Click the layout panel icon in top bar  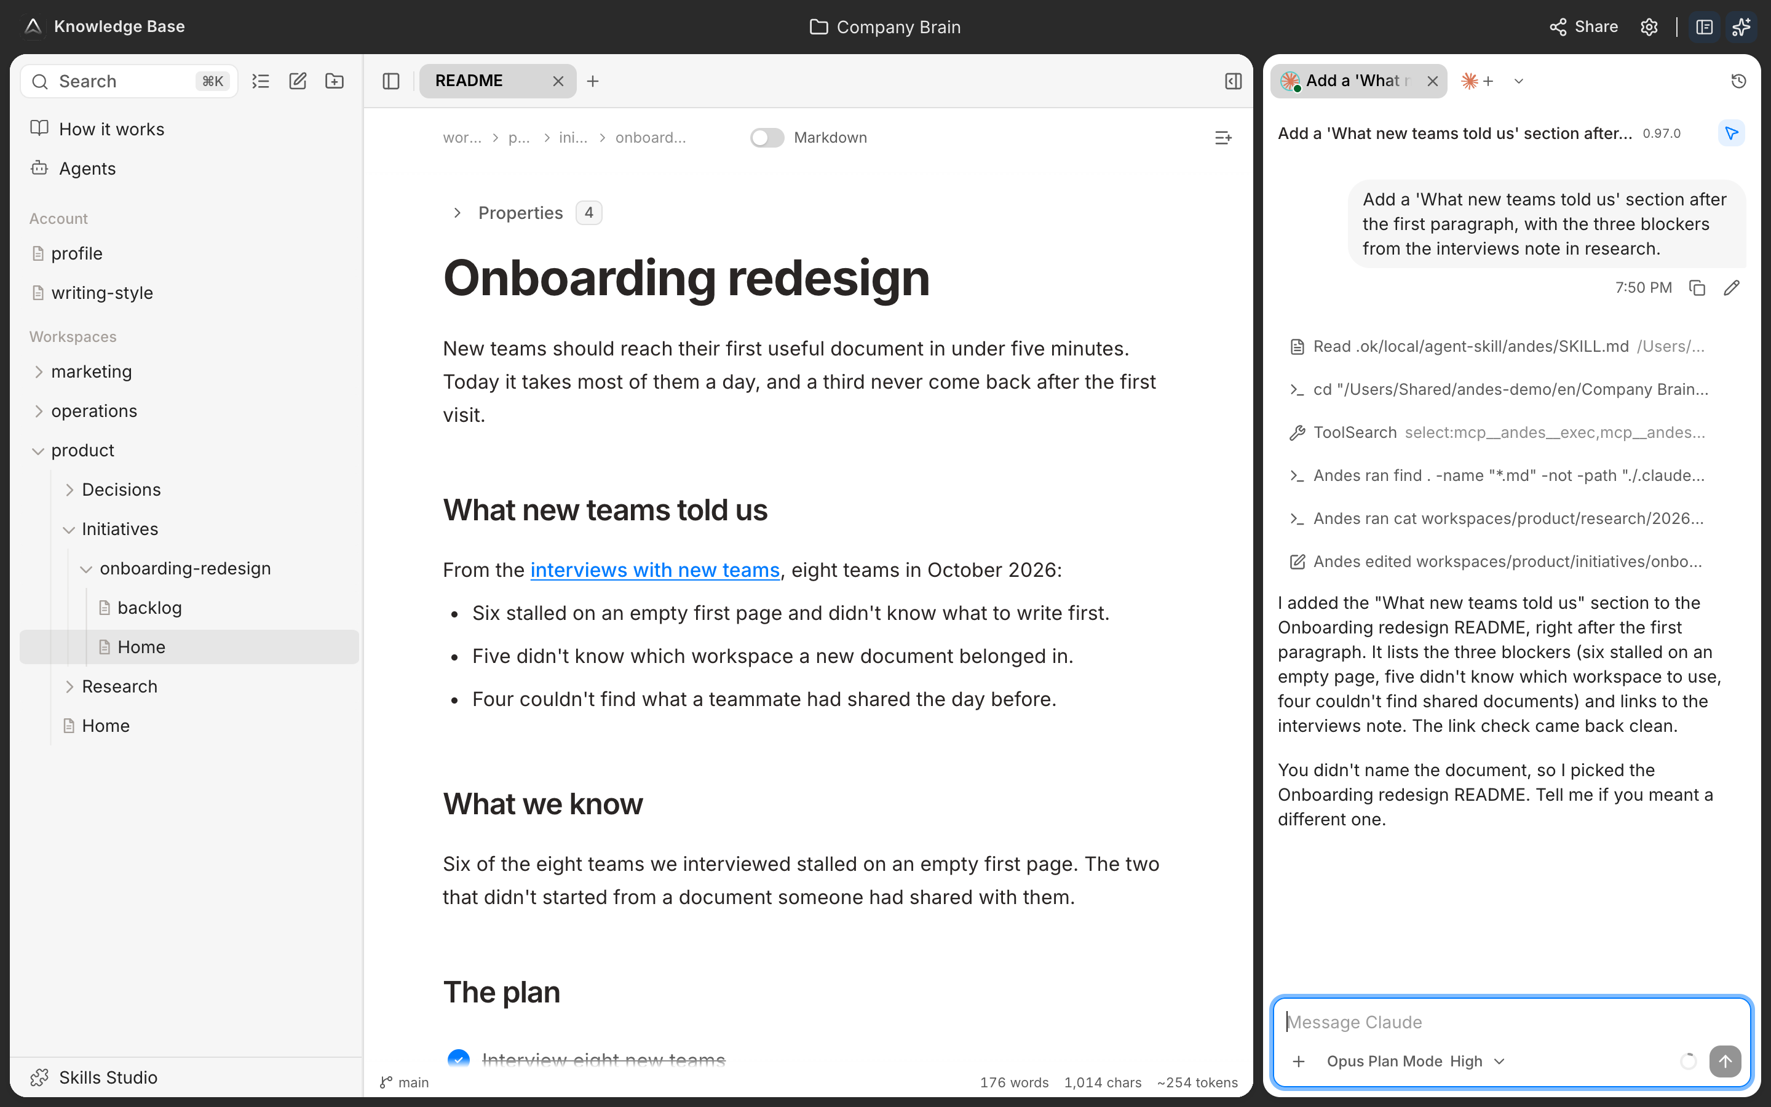(x=1705, y=27)
